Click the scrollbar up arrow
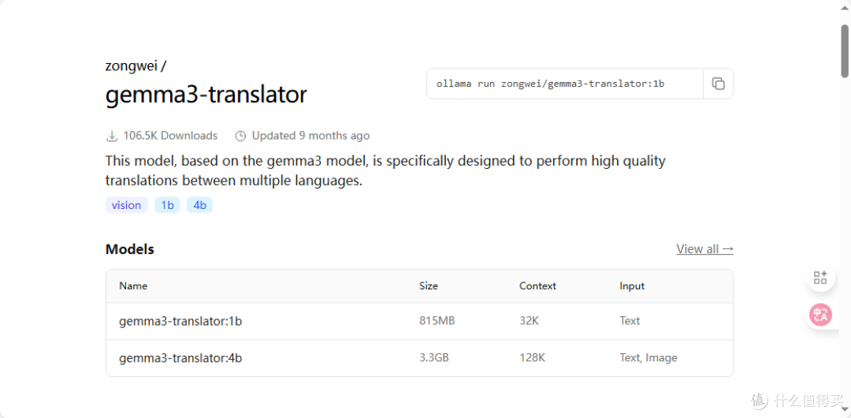851x418 pixels. pyautogui.click(x=845, y=9)
